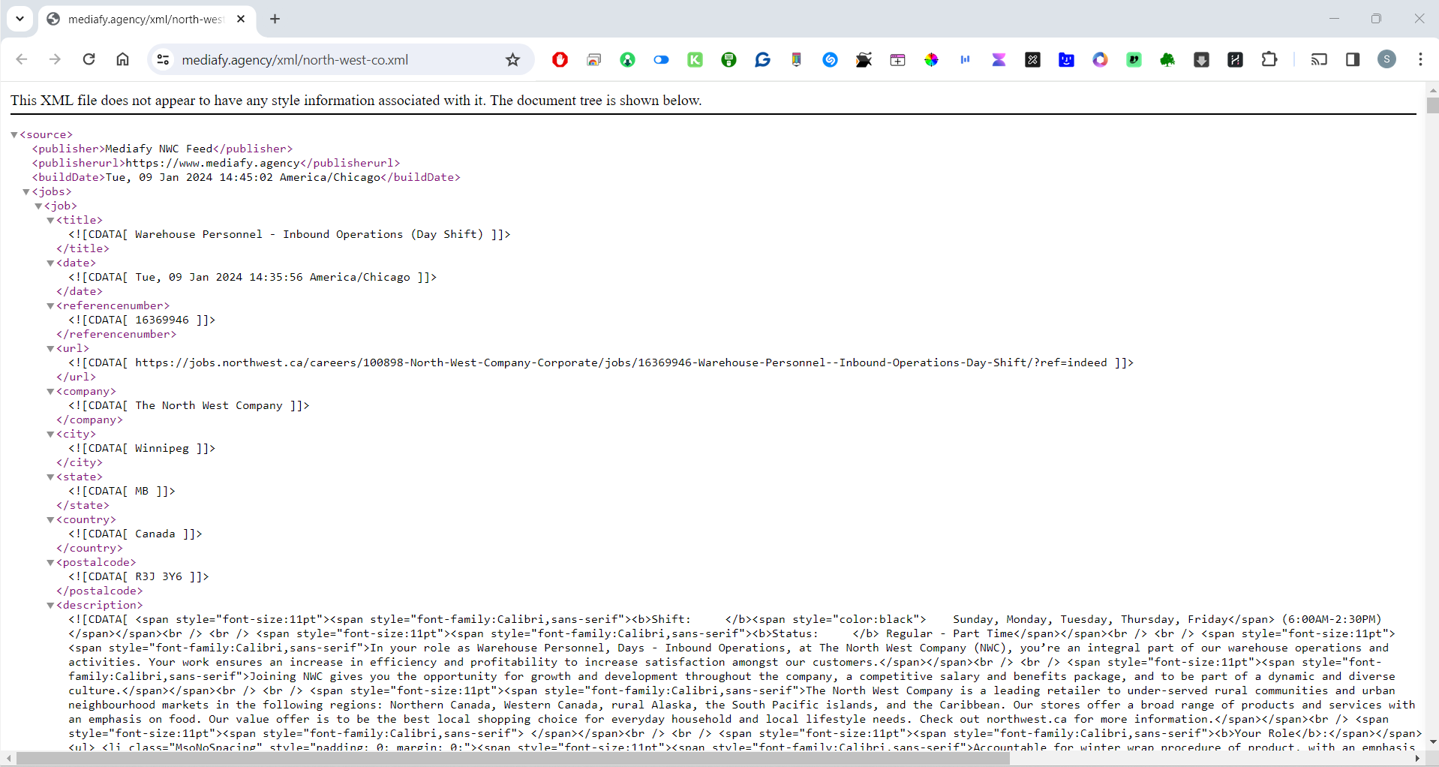Viewport: 1439px width, 767px height.
Task: Select the mediafy.agency tab
Action: (x=146, y=20)
